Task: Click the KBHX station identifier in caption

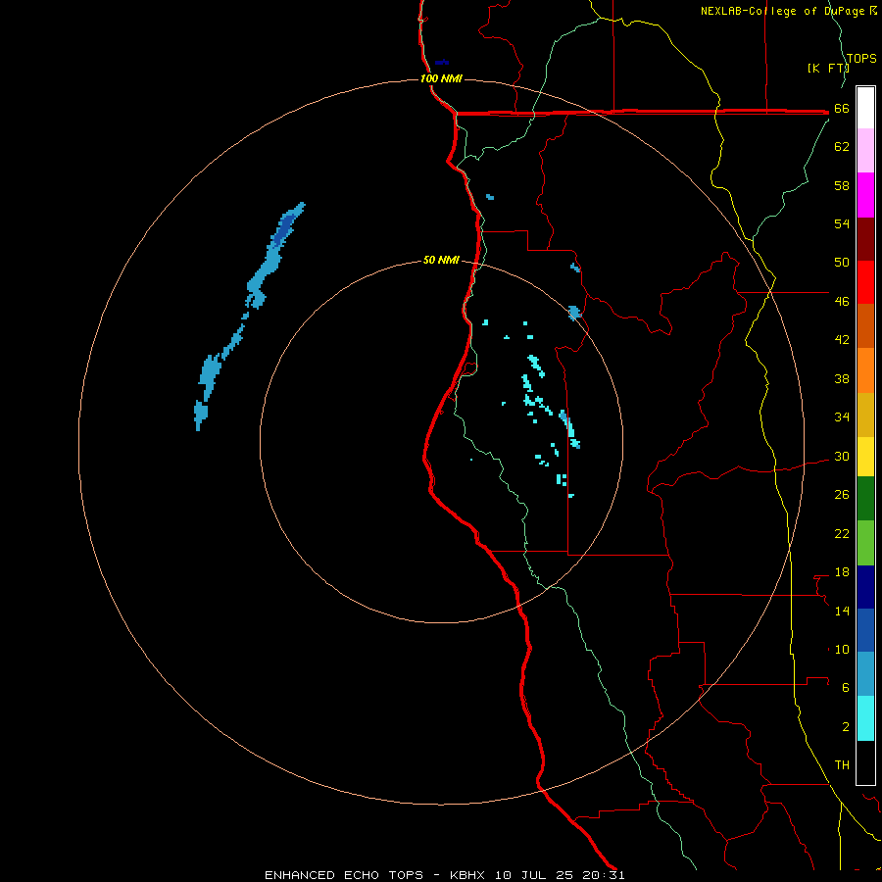Action: (466, 875)
